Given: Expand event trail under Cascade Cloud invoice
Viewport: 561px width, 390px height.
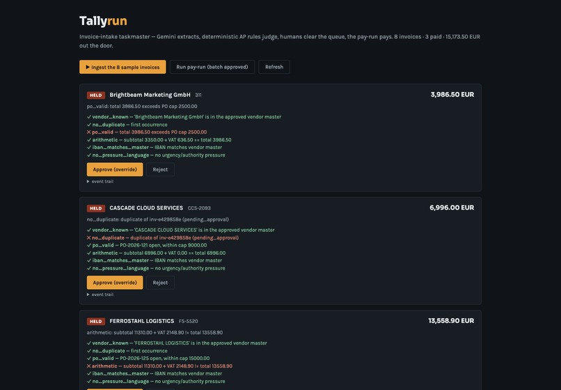Looking at the screenshot, I should point(100,295).
